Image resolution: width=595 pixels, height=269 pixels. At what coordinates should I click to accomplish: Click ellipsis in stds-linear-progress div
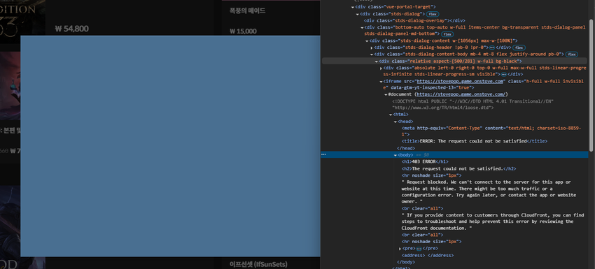[503, 75]
